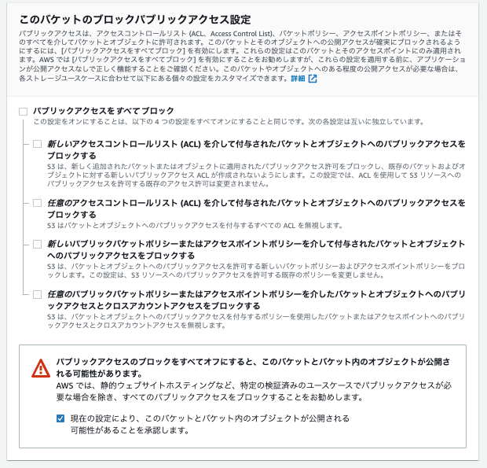Uncheck the public exposure acknowledgement checkbox
Viewport: 487px width, 468px height.
pos(60,418)
